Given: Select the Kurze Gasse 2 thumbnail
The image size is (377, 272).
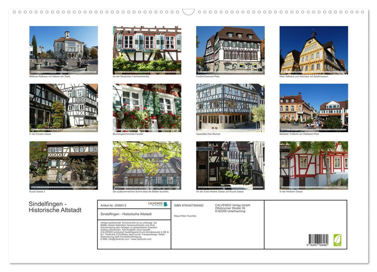Looking at the screenshot, I should click(x=63, y=165).
